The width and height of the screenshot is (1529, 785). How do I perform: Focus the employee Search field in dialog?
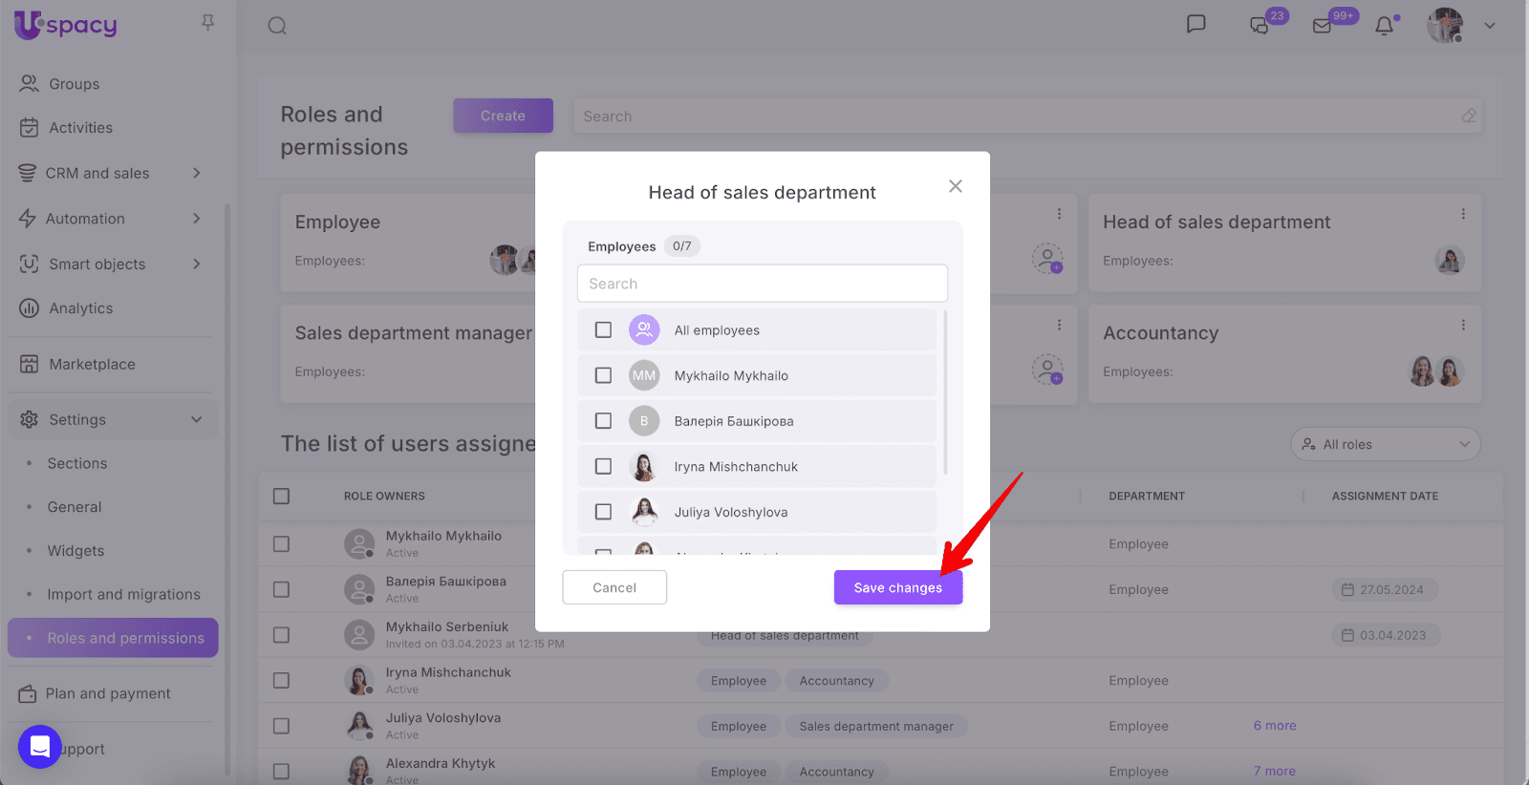(x=762, y=284)
